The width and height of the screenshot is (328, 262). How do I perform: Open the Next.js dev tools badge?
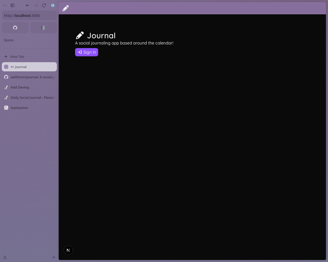(68, 250)
